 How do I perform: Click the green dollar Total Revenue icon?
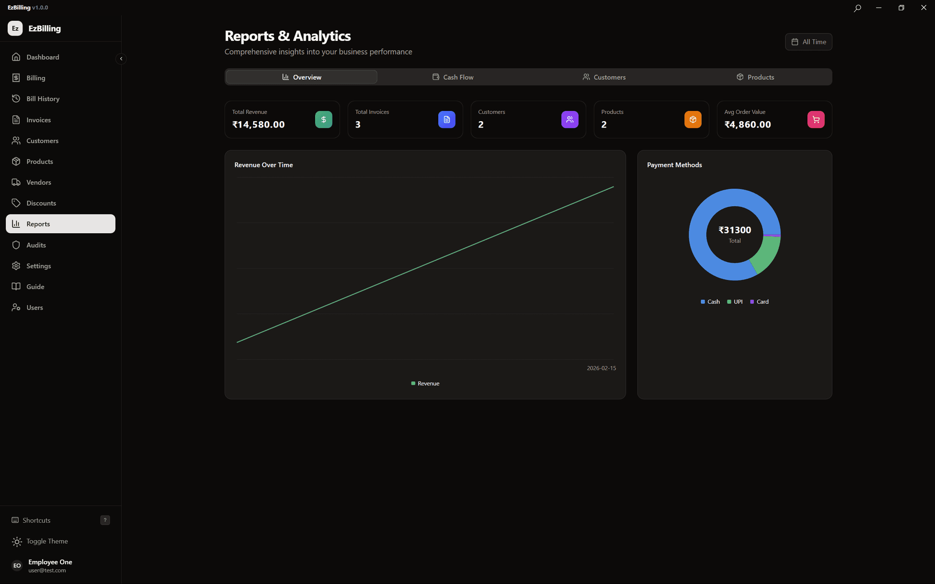[x=323, y=120]
